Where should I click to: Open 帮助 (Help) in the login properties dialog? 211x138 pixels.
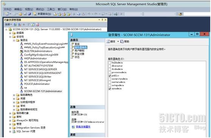point(125,41)
